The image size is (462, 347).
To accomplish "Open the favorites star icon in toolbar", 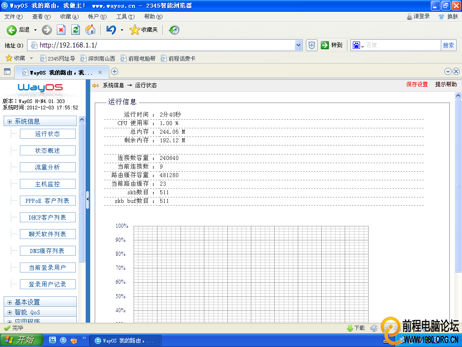I will (x=134, y=30).
